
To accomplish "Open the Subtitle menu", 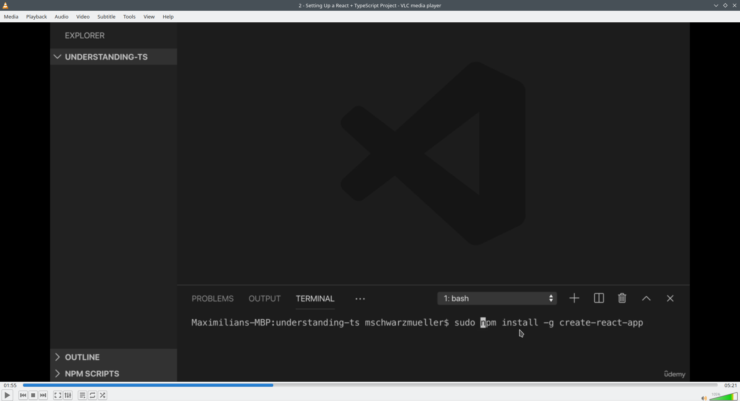I will [x=106, y=17].
